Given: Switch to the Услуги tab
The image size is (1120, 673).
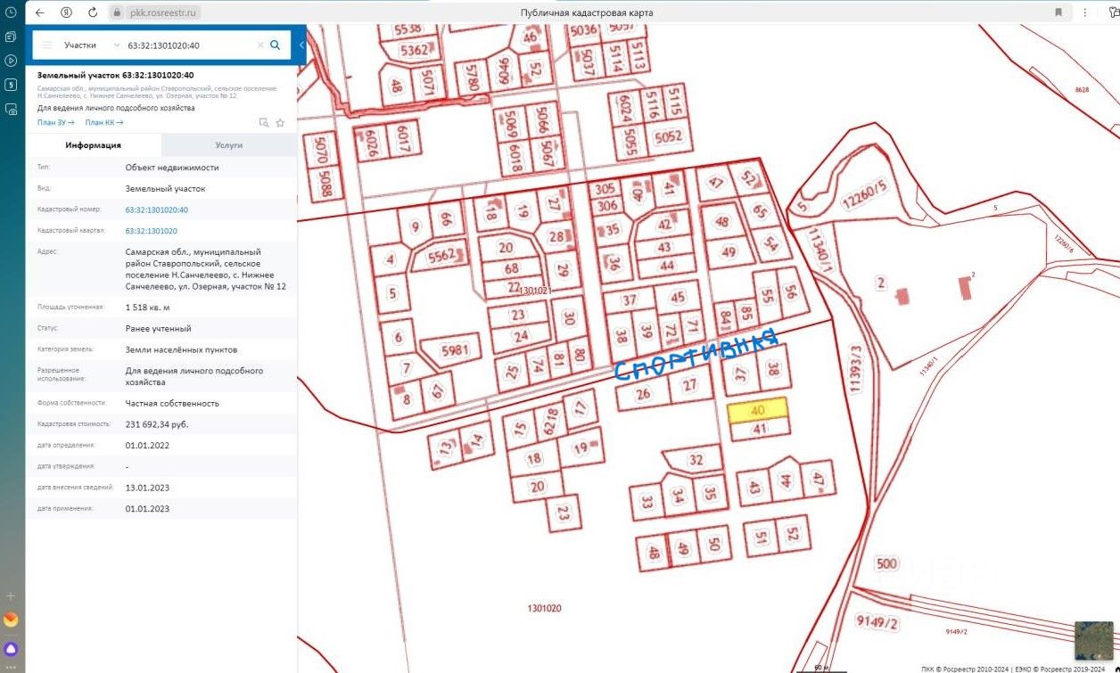Looking at the screenshot, I should coord(229,145).
